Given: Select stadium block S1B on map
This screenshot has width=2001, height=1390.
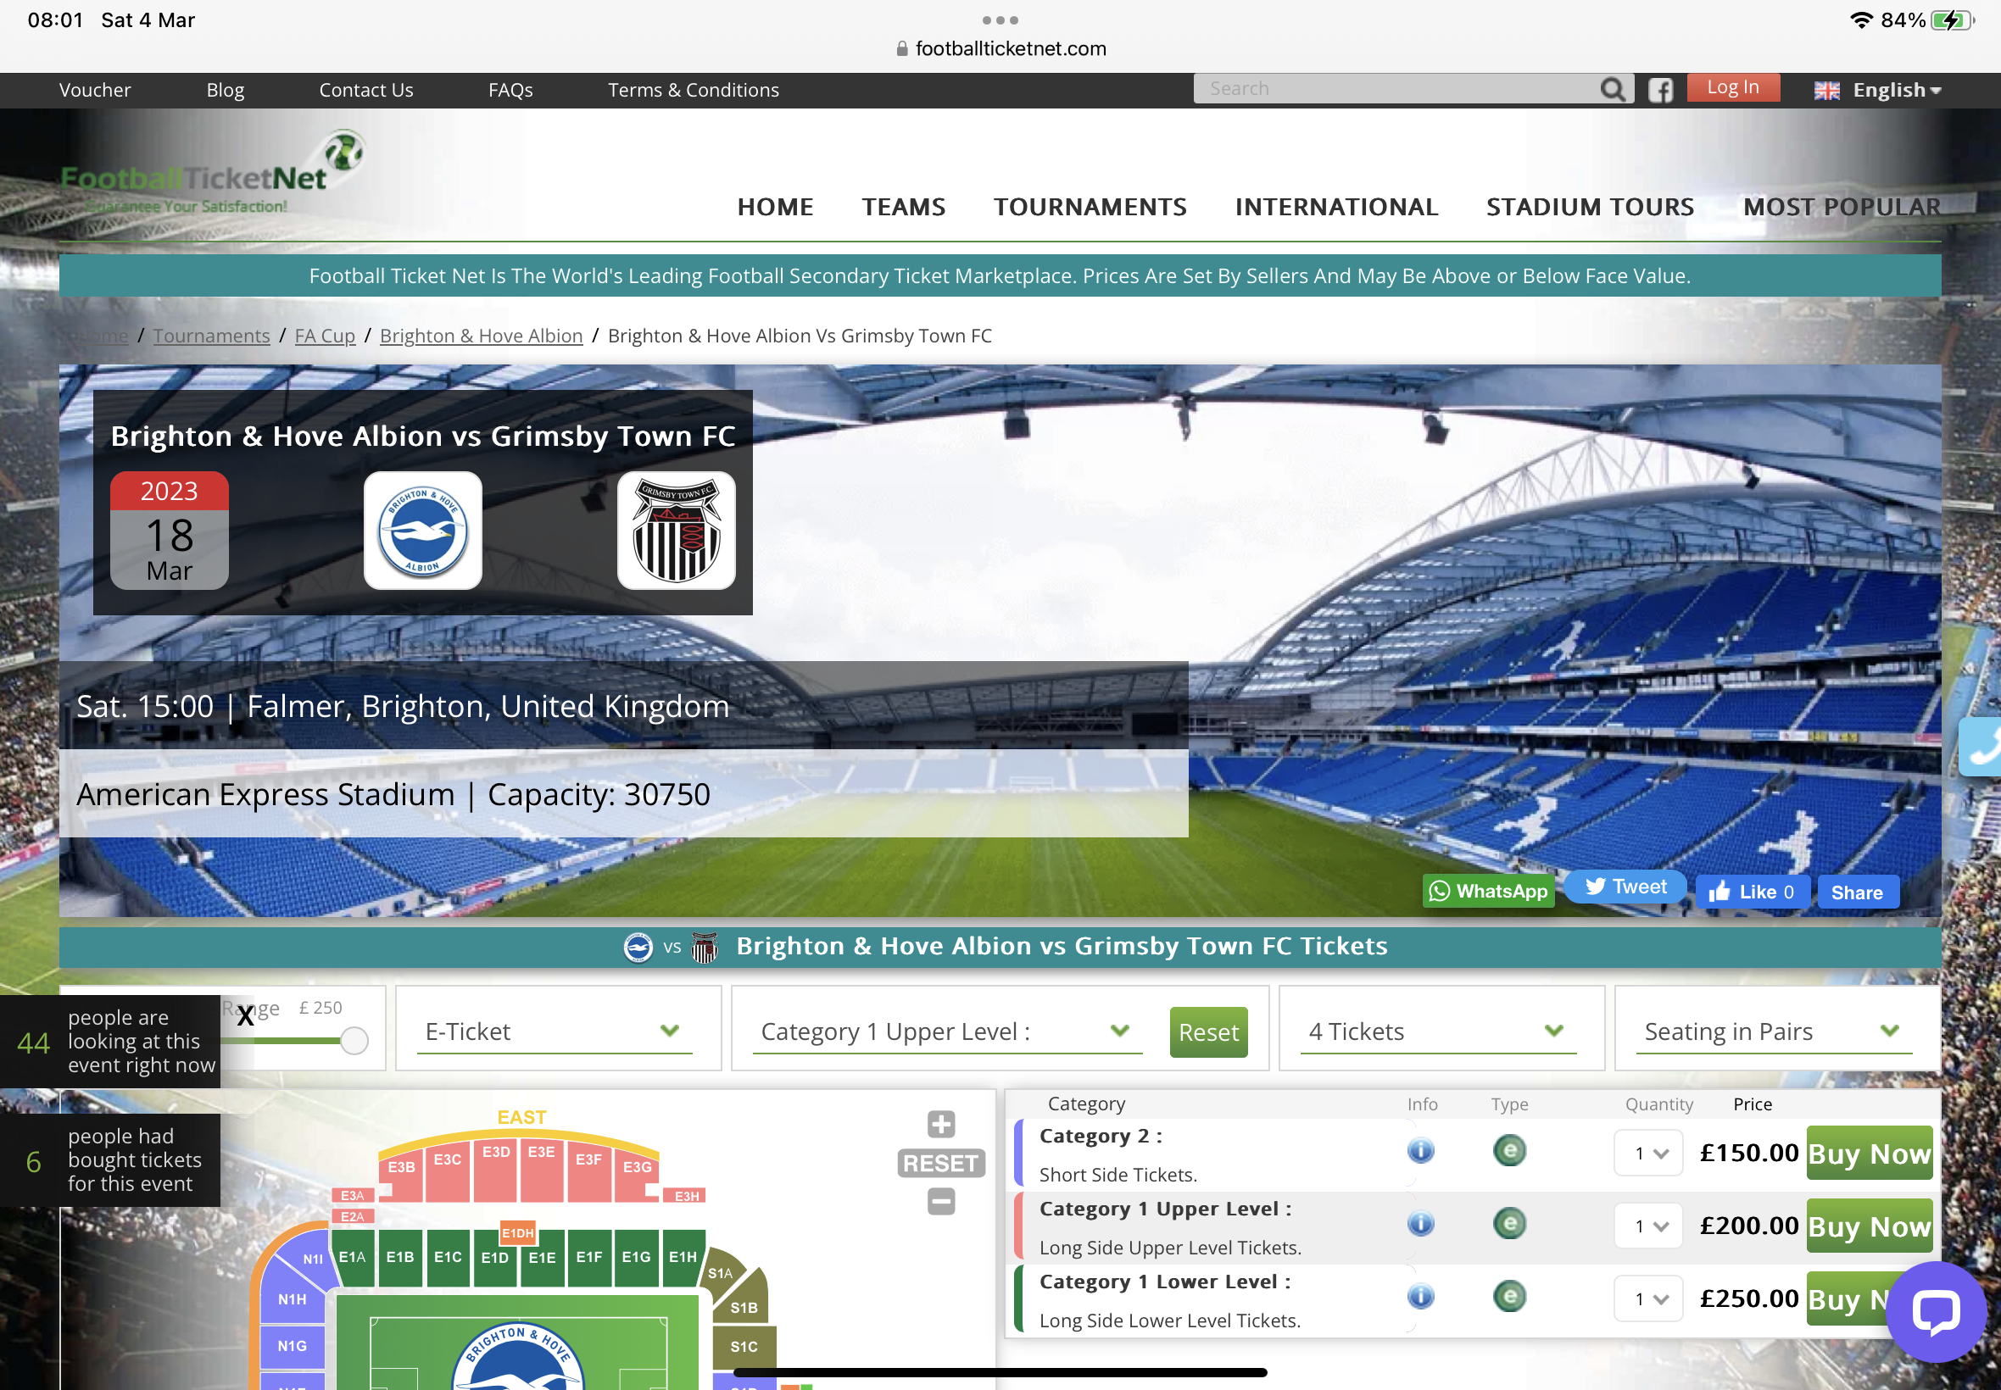Looking at the screenshot, I should (x=744, y=1307).
